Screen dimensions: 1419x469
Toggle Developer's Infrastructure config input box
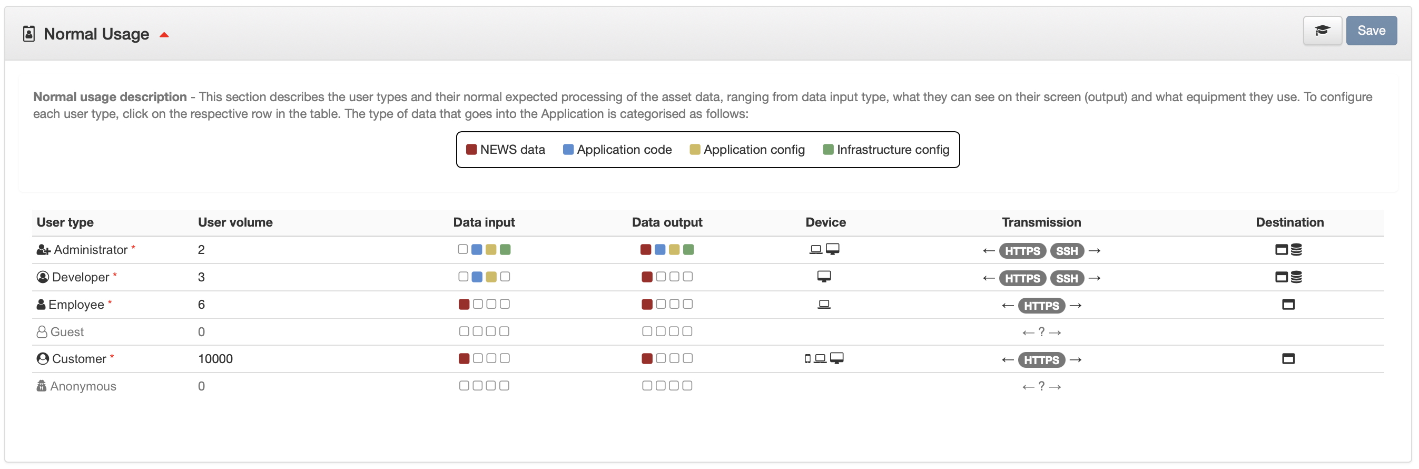(x=505, y=277)
